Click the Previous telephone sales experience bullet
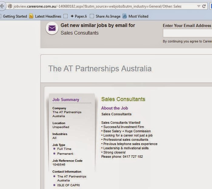Viewport: 212px width, 189px height. pos(130,144)
